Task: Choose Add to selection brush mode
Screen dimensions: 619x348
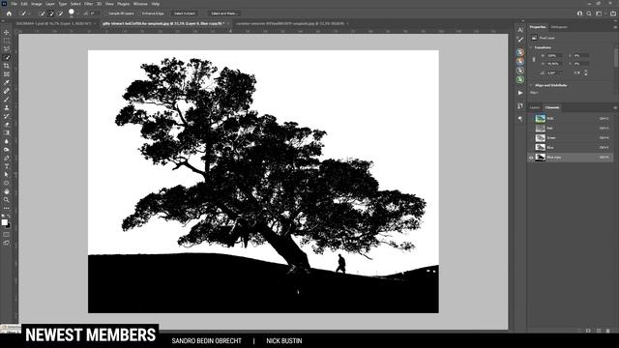Action: point(51,14)
